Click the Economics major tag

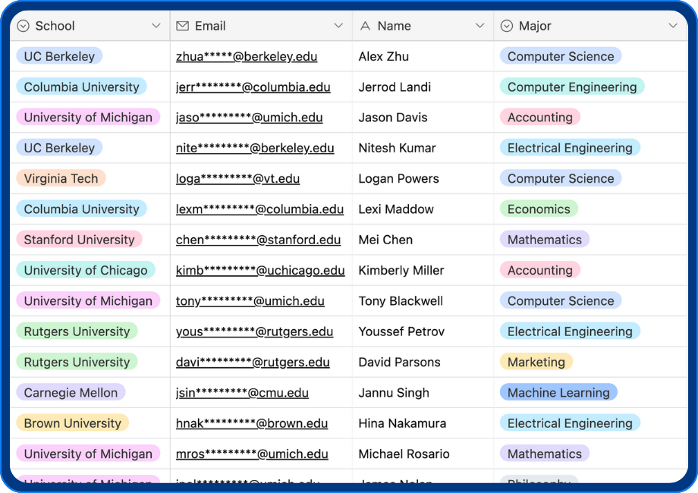pos(539,209)
